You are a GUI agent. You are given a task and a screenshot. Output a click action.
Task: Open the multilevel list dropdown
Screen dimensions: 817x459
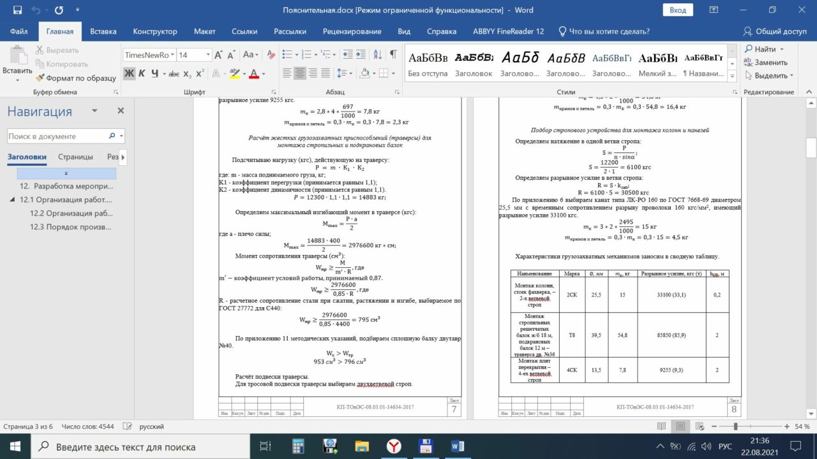click(x=329, y=55)
